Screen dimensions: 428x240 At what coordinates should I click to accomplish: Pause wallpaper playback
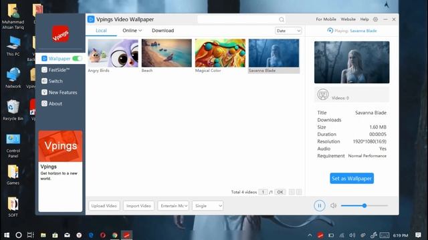[320, 205]
